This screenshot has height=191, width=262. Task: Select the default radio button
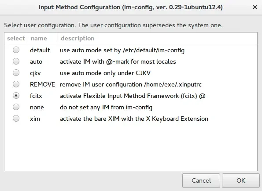point(16,50)
